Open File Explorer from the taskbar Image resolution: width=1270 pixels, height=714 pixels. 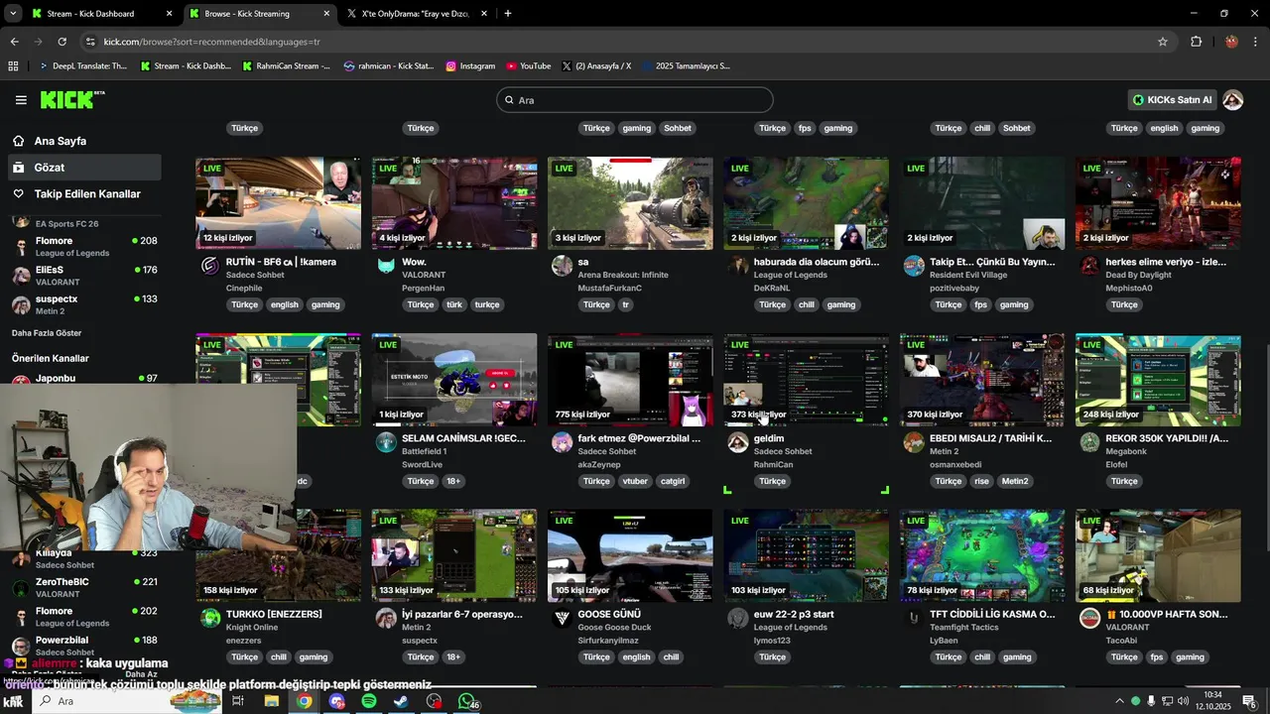point(271,701)
